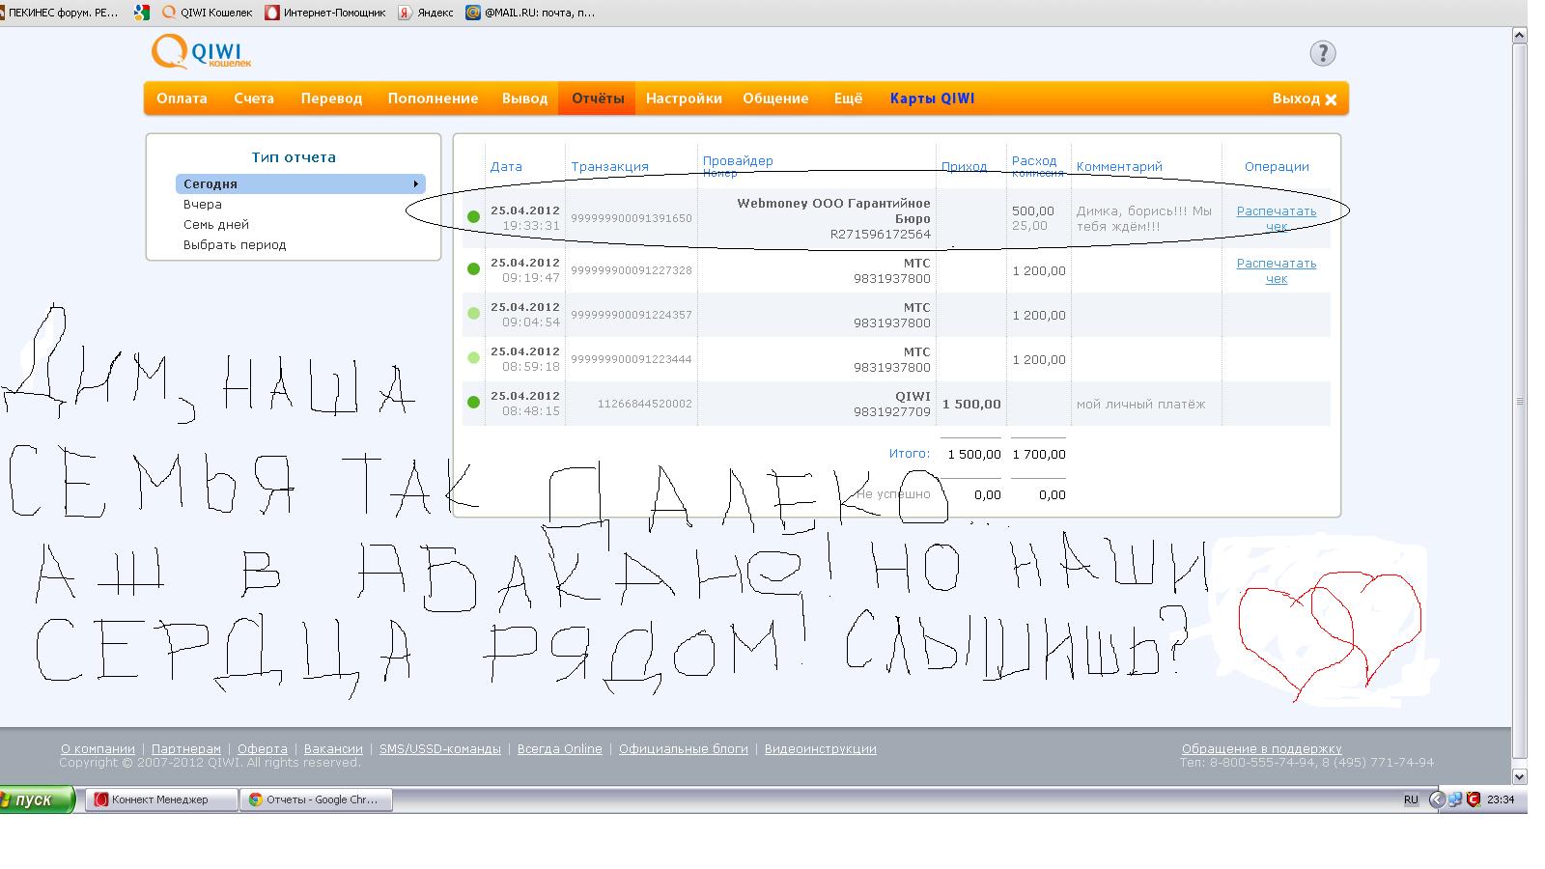Switch to Коннект Менеджер taskbar window
Viewport: 1545px width, 869px height.
tap(161, 799)
